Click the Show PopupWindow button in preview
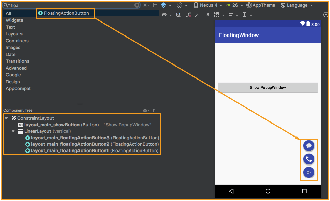The width and height of the screenshot is (330, 201). pos(268,88)
